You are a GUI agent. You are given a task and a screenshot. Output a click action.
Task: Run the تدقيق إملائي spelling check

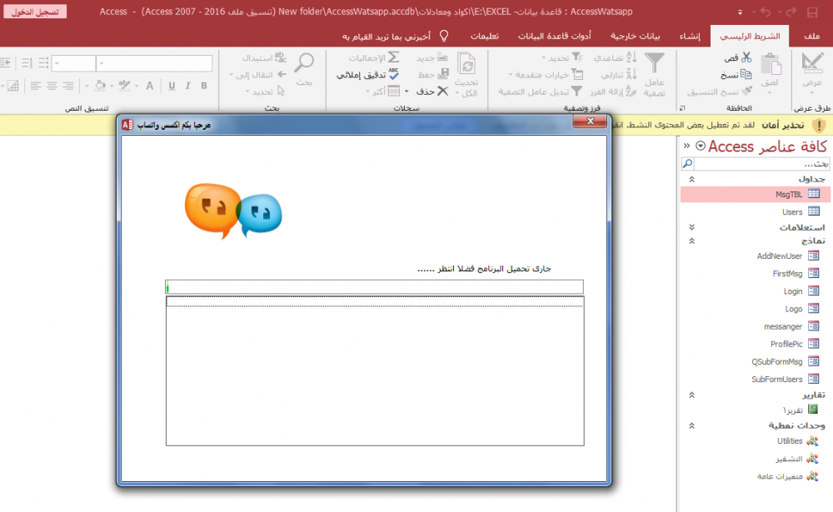367,74
